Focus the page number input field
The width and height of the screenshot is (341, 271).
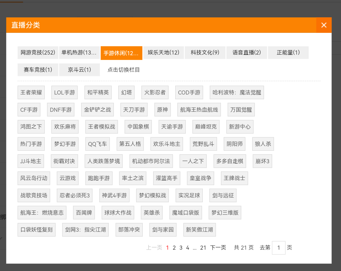pyautogui.click(x=279, y=248)
